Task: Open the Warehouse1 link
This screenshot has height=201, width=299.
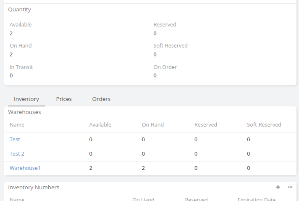Action: 25,168
